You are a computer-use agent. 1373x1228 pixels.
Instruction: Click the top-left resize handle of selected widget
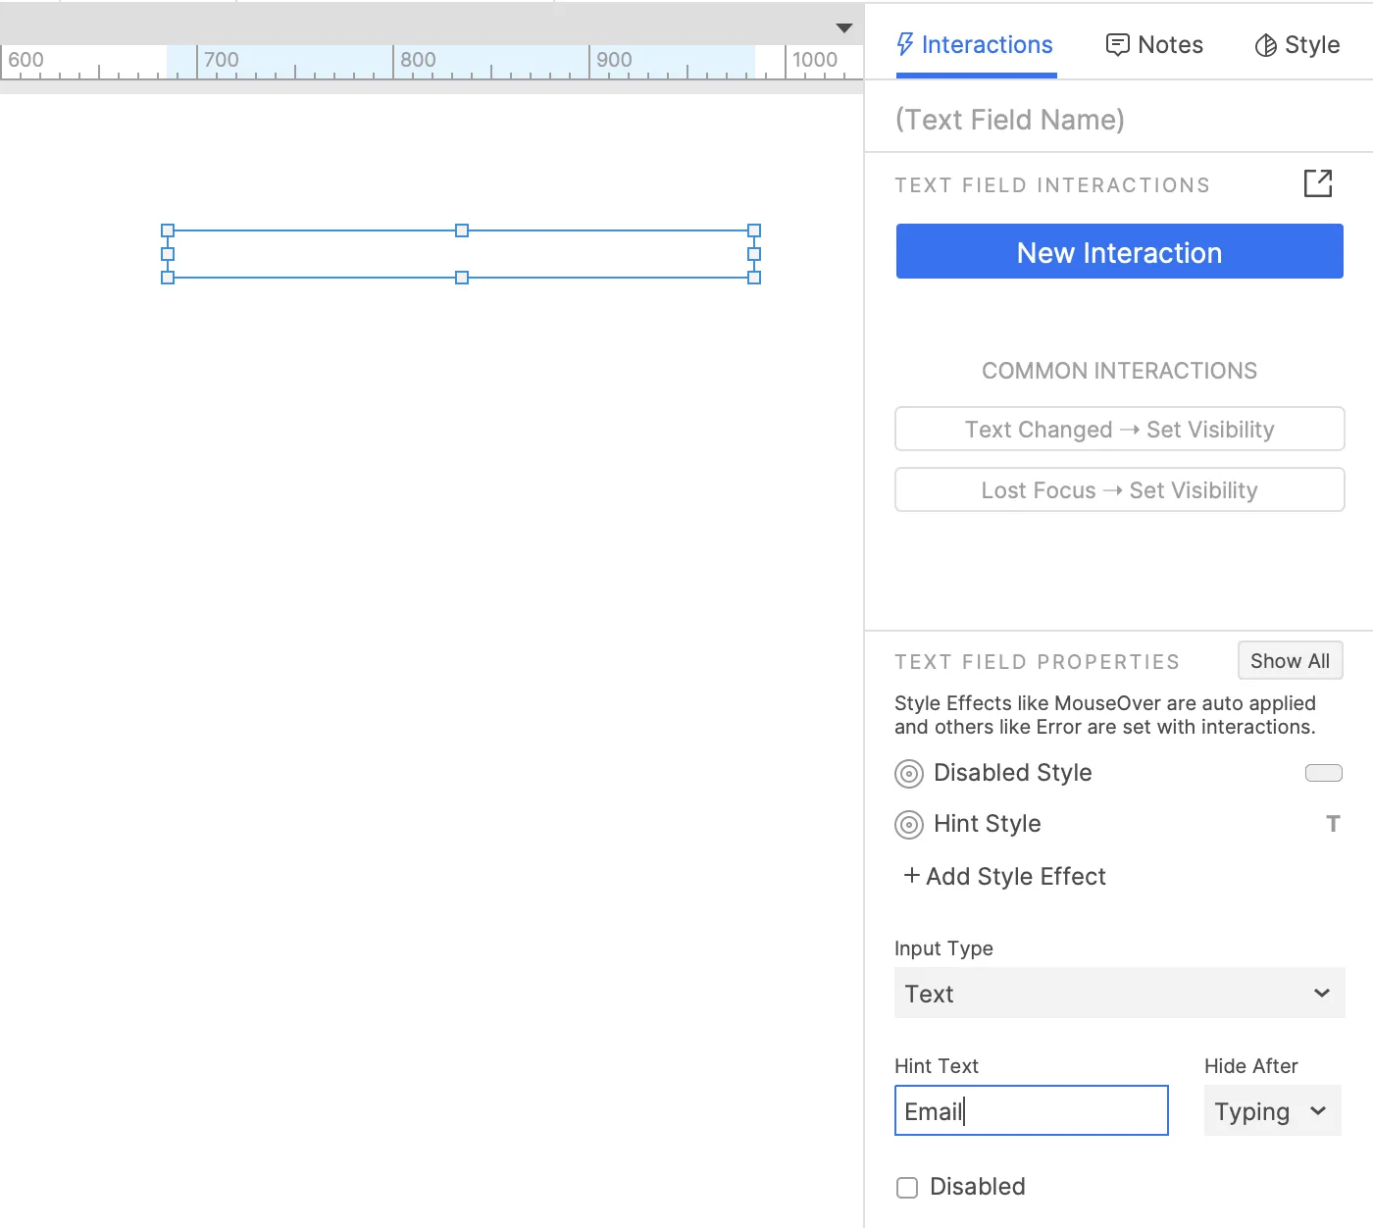[168, 230]
